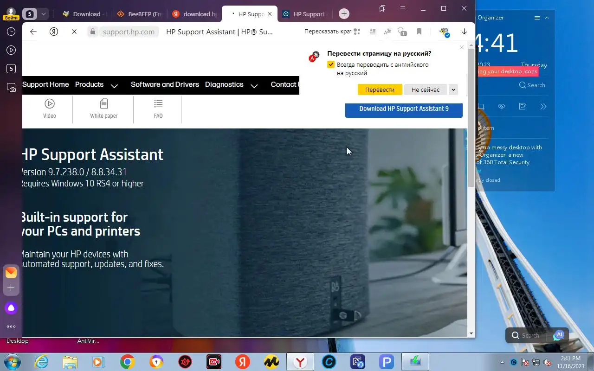
Task: Click the page vertical scrollbar thumb
Action: coord(471,118)
